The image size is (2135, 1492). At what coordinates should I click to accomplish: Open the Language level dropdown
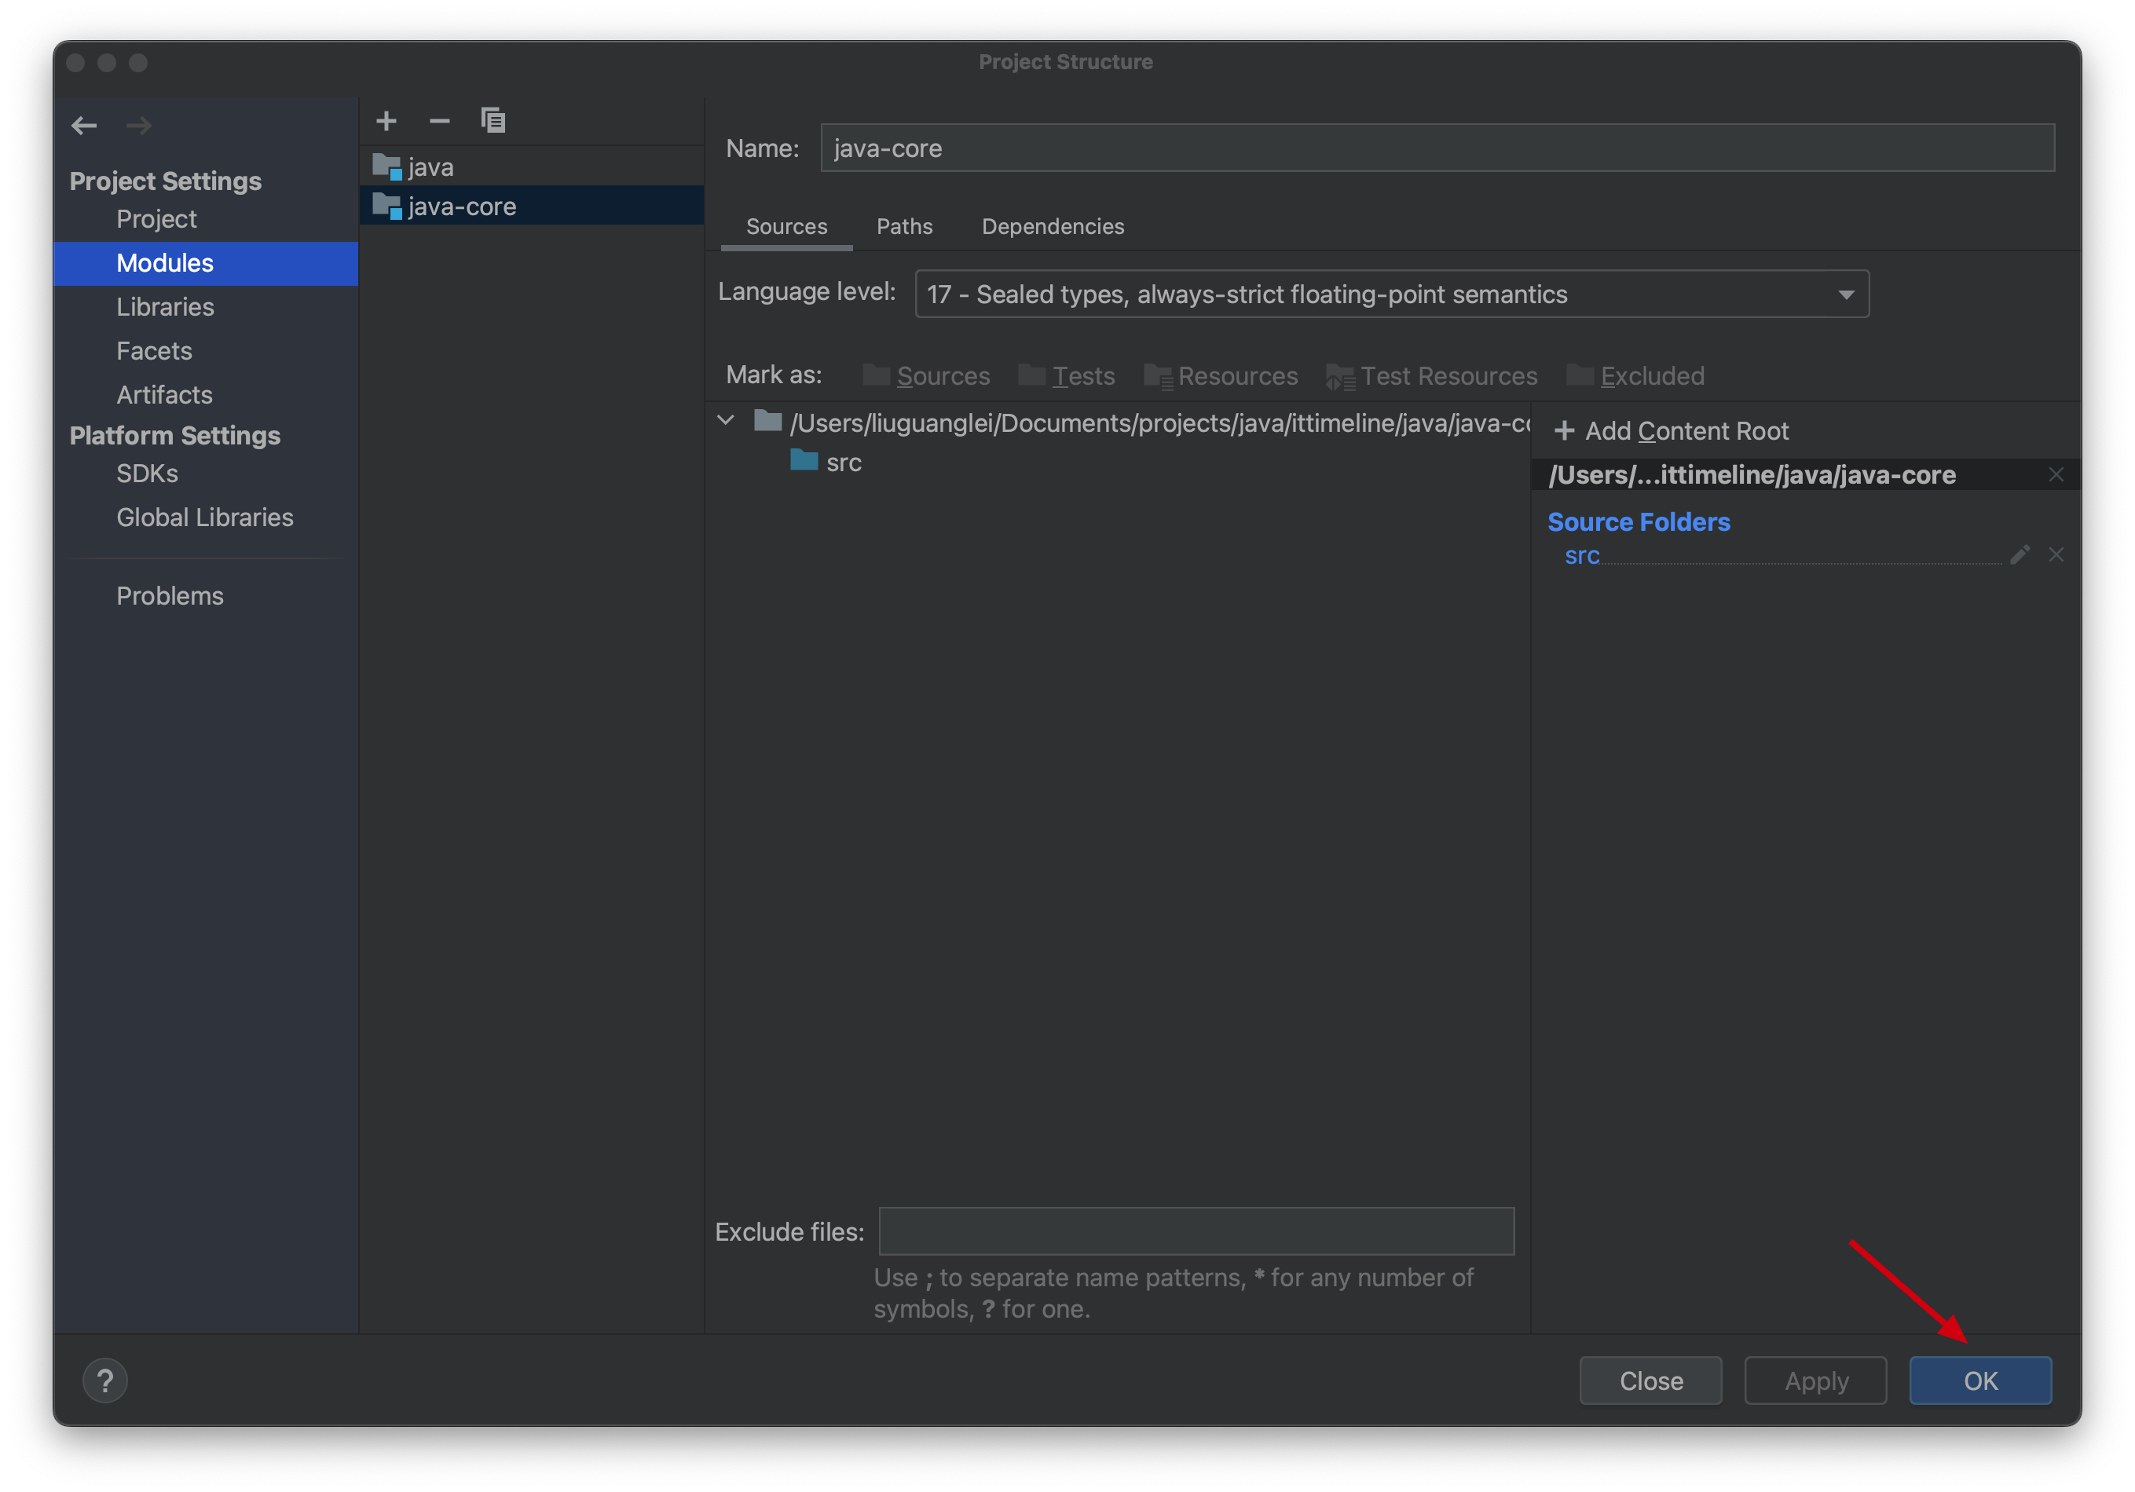pyautogui.click(x=1391, y=294)
